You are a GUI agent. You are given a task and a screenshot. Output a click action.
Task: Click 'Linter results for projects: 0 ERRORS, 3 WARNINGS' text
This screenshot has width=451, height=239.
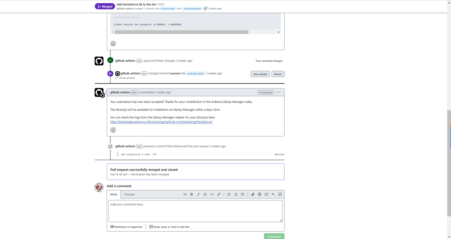click(148, 25)
